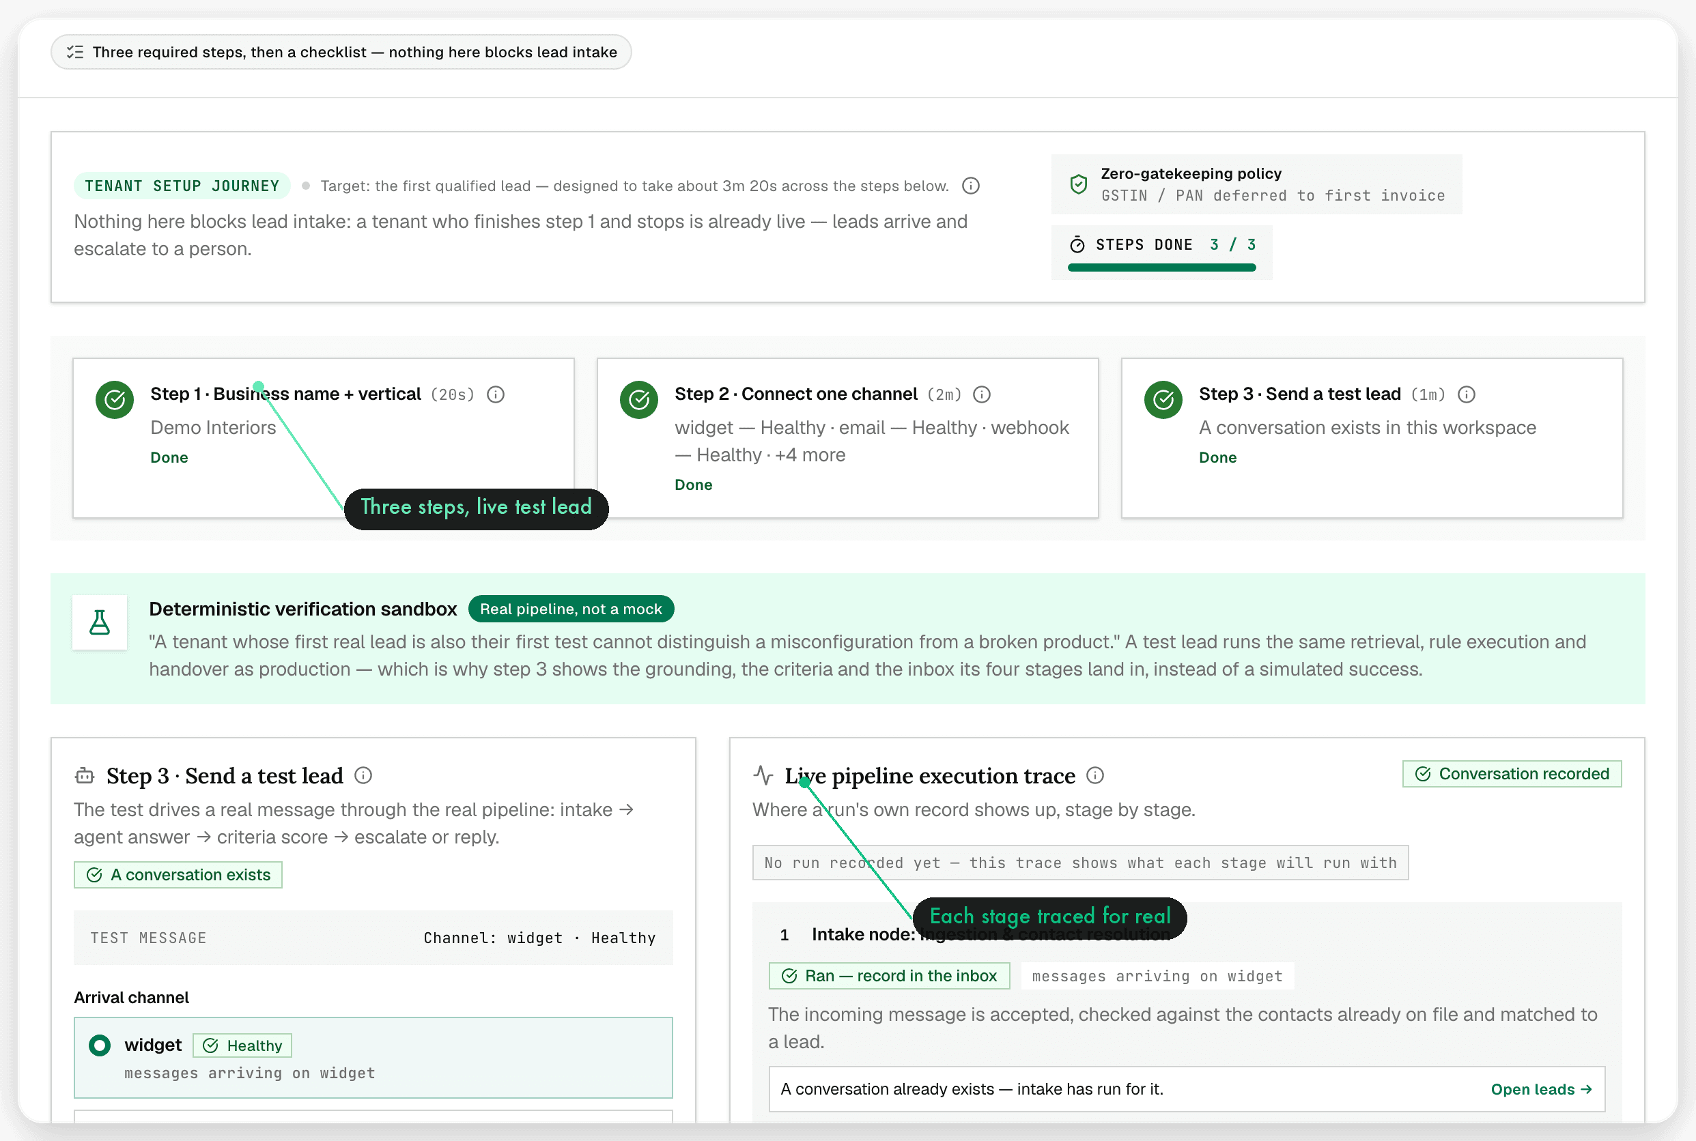Click the stopwatch icon beside STEPS DONE
The height and width of the screenshot is (1141, 1696).
coord(1077,245)
